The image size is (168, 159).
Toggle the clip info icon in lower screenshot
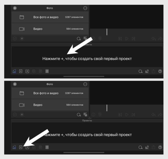click(x=94, y=115)
